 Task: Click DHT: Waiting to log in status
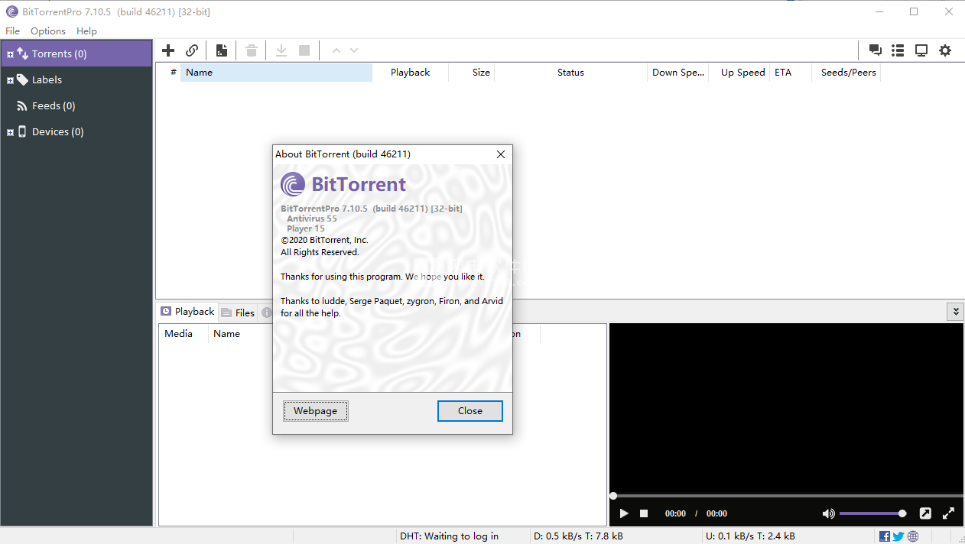click(x=449, y=536)
